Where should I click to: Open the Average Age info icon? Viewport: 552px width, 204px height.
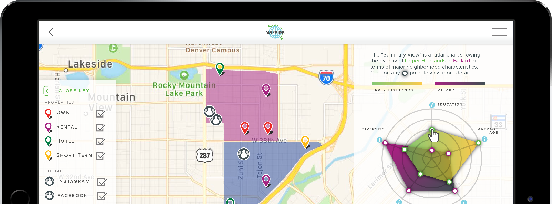click(x=484, y=139)
